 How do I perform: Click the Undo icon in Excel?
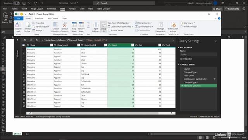[x=29, y=3]
